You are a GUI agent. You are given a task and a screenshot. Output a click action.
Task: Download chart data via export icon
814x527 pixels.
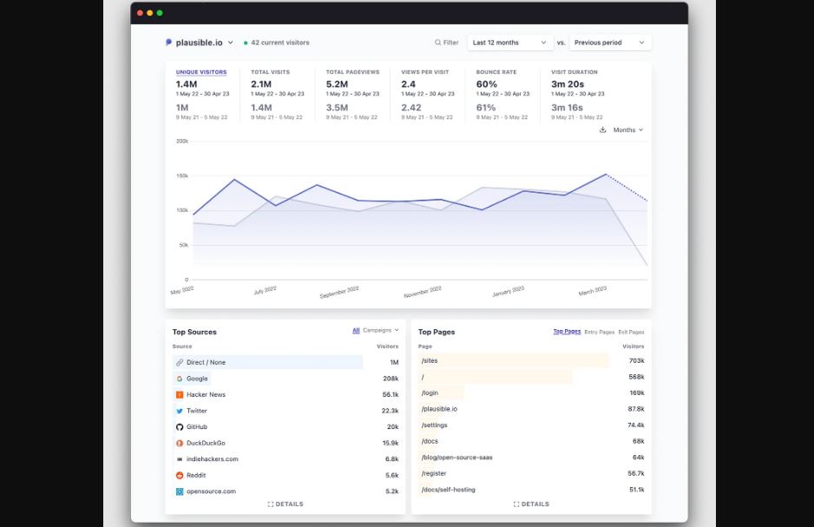pyautogui.click(x=603, y=130)
